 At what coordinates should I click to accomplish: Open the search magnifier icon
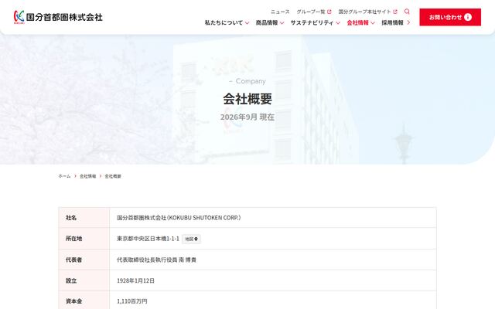pyautogui.click(x=407, y=12)
